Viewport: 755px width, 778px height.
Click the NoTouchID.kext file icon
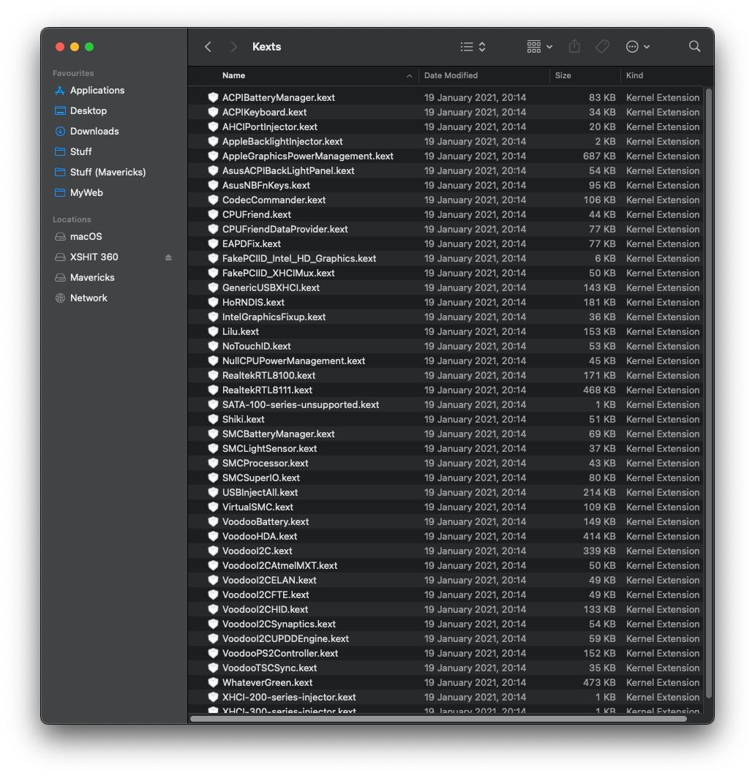tap(214, 346)
